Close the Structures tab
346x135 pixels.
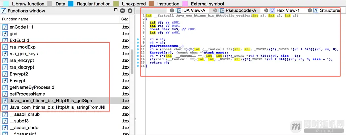click(310, 11)
